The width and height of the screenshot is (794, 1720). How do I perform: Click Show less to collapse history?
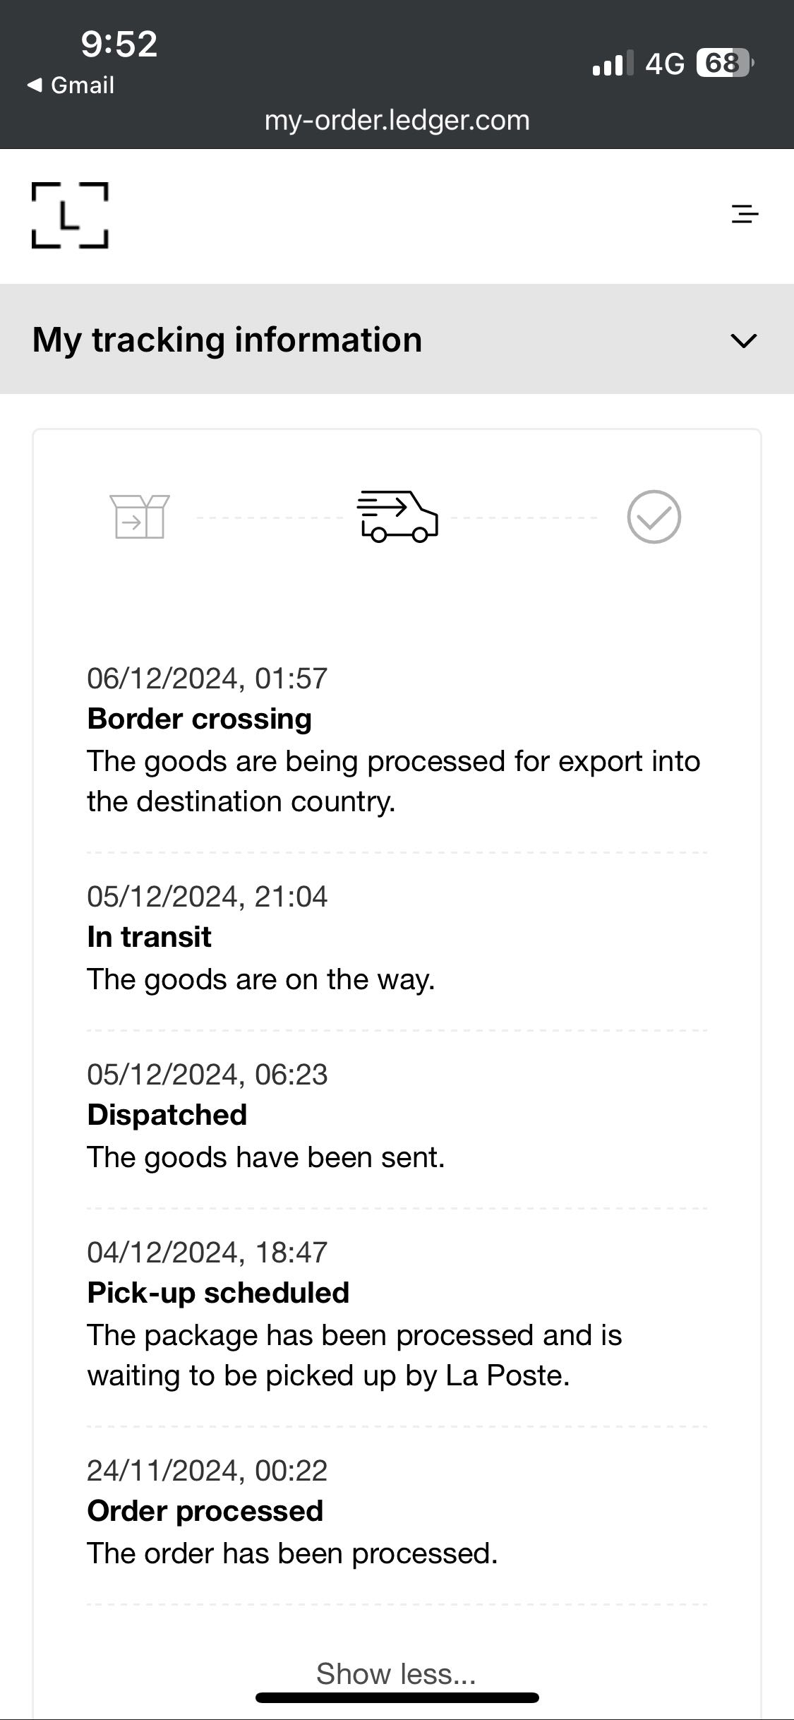pos(396,1673)
